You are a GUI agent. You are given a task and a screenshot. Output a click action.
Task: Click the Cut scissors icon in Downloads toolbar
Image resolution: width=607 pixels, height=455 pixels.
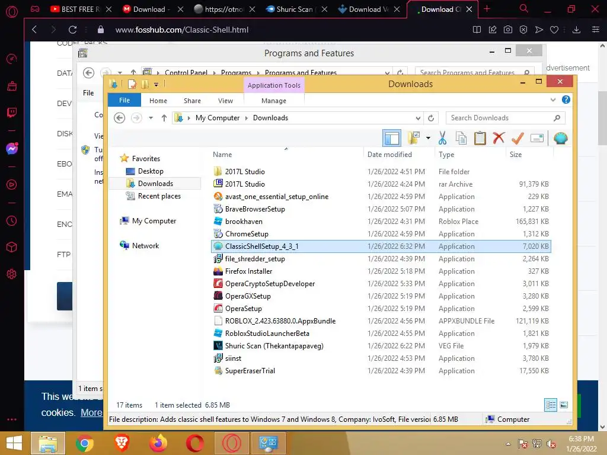pos(442,138)
